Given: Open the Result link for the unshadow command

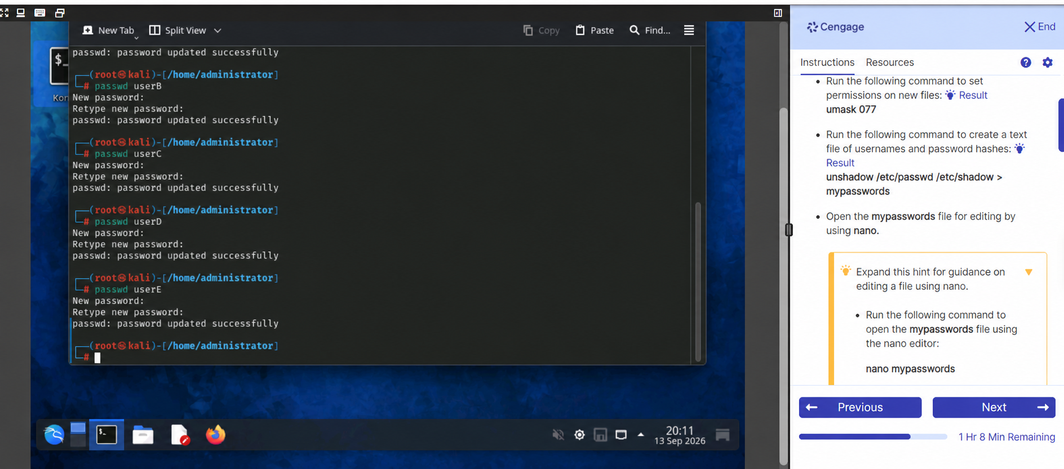Looking at the screenshot, I should pos(840,163).
